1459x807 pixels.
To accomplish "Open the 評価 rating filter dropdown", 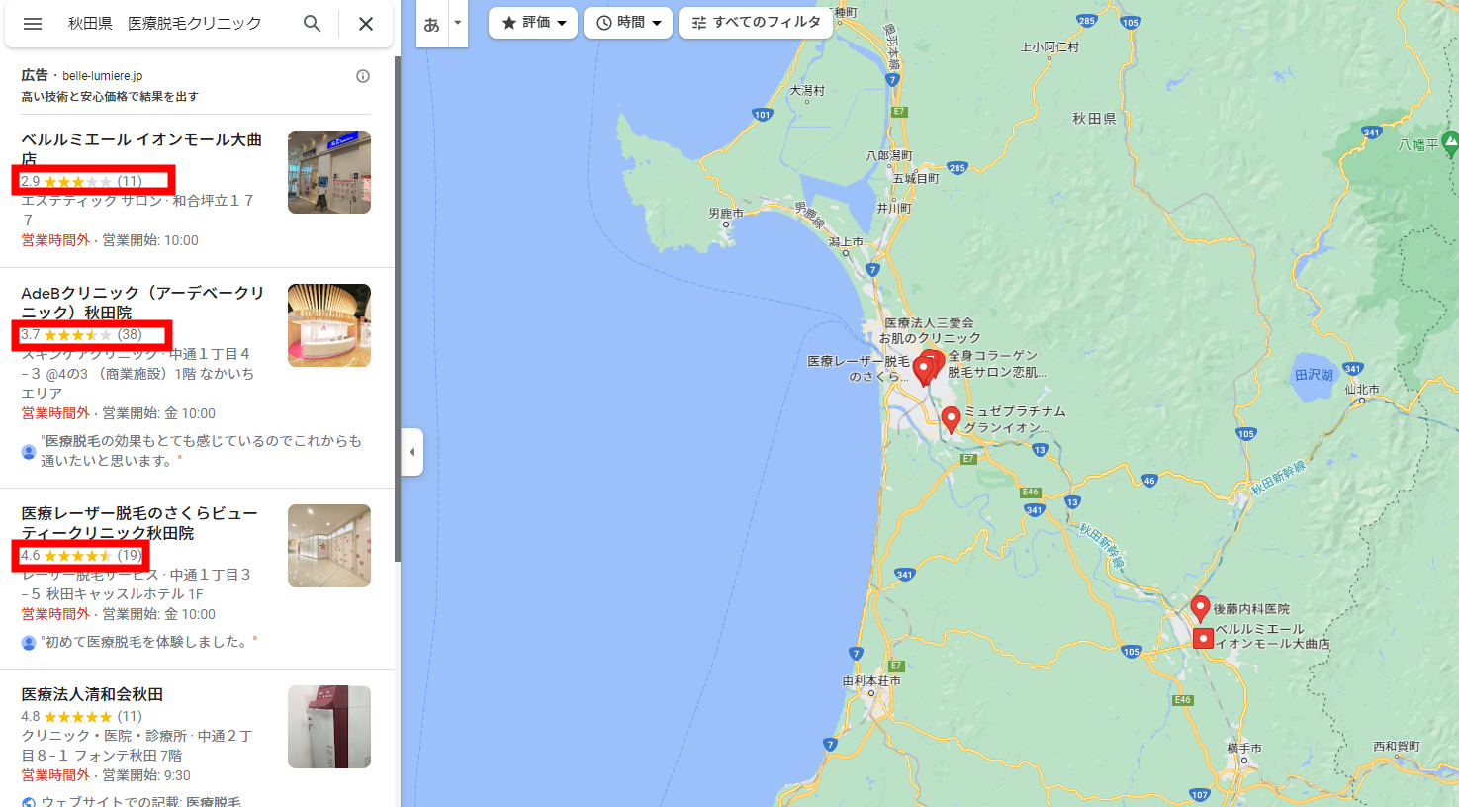I will (x=533, y=23).
